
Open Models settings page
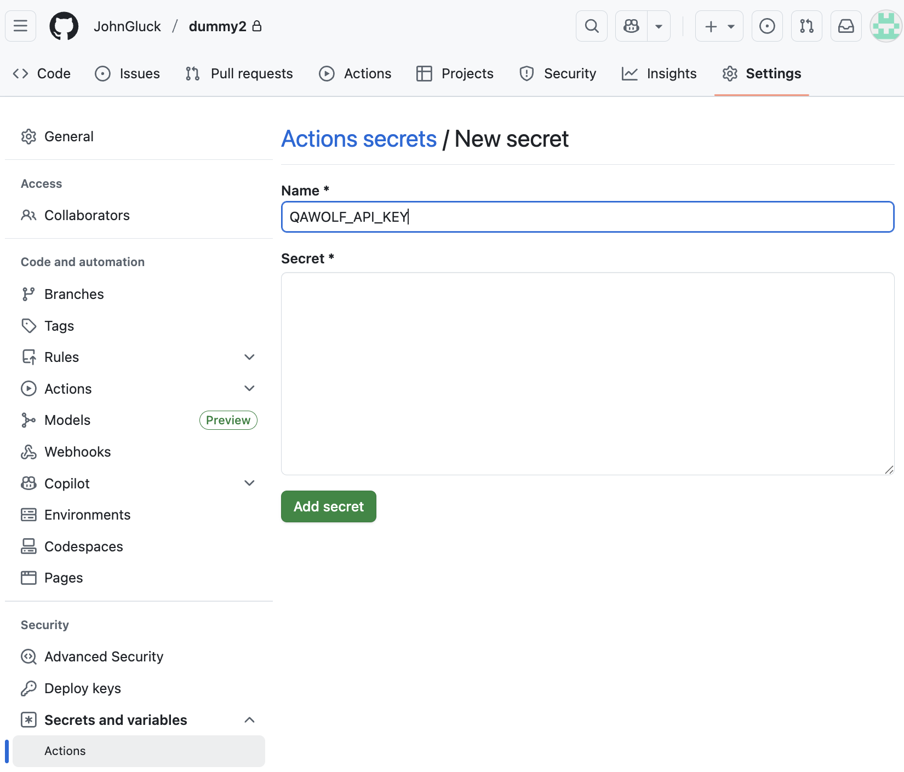point(139,420)
